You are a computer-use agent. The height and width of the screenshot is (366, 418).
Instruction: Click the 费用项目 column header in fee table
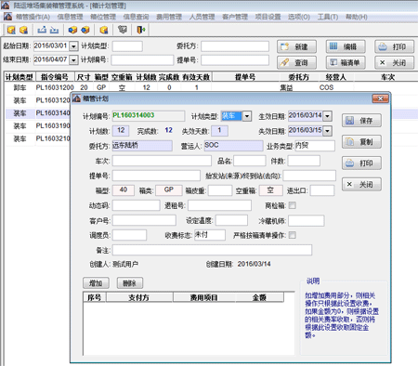(204, 297)
